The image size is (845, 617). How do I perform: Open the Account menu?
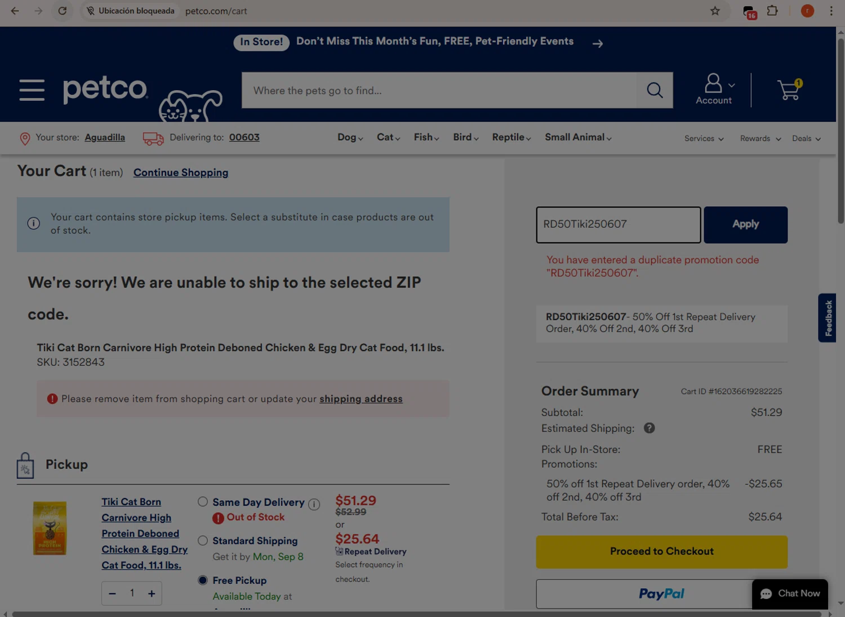coord(714,90)
